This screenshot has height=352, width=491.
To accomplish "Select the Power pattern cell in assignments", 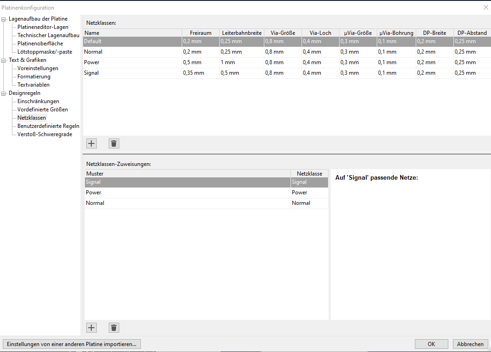I will [x=188, y=193].
